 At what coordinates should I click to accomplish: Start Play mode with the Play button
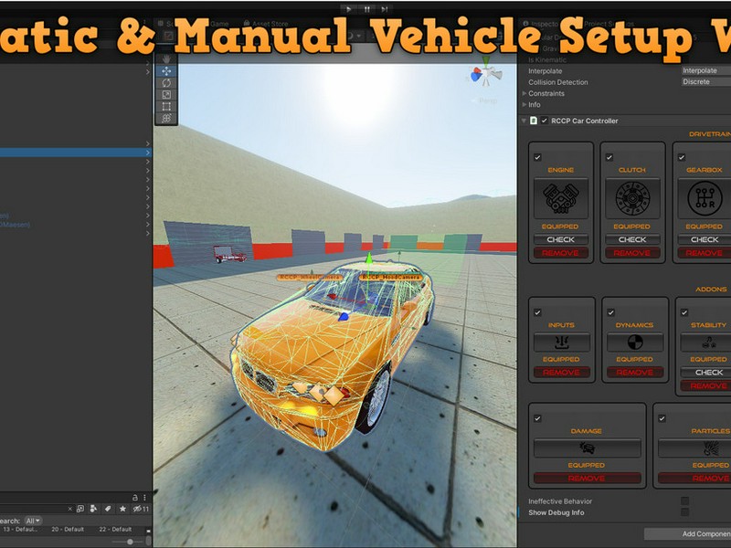[x=349, y=9]
